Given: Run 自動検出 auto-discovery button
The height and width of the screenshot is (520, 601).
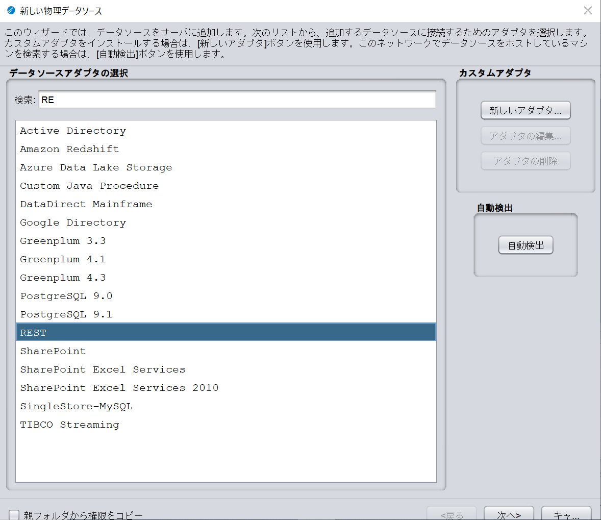Looking at the screenshot, I should pyautogui.click(x=525, y=245).
